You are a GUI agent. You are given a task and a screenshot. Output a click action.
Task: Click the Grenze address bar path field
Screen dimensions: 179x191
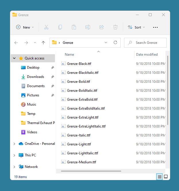pyautogui.click(x=85, y=43)
